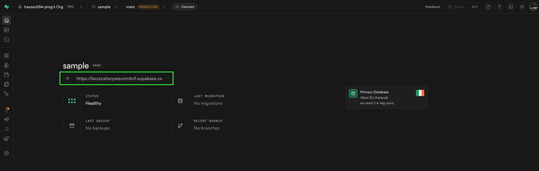This screenshot has width=539, height=171.
Task: Click the Recent Branch git icon
Action: point(180,126)
